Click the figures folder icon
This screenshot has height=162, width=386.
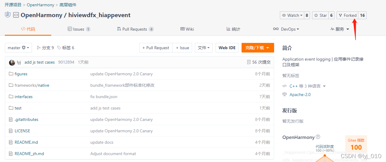(11, 74)
